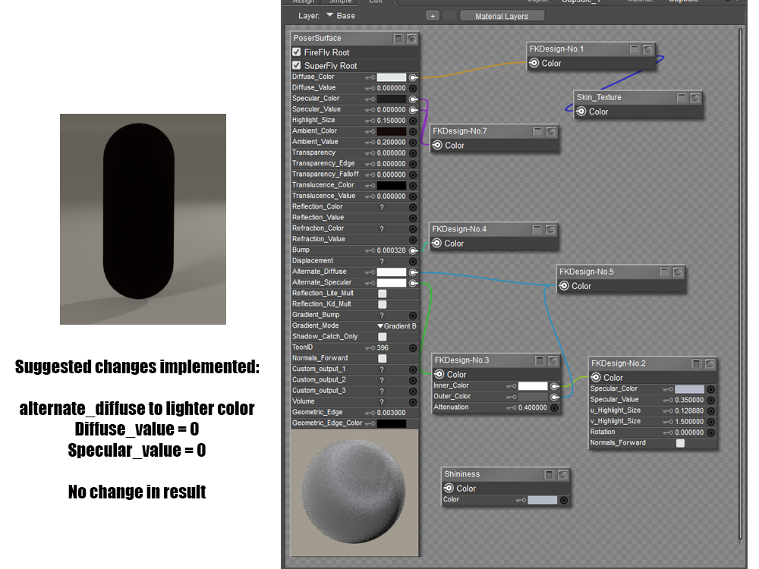Enable PoserSurface Normals_Forward checkbox
The height and width of the screenshot is (569, 759).
[383, 359]
